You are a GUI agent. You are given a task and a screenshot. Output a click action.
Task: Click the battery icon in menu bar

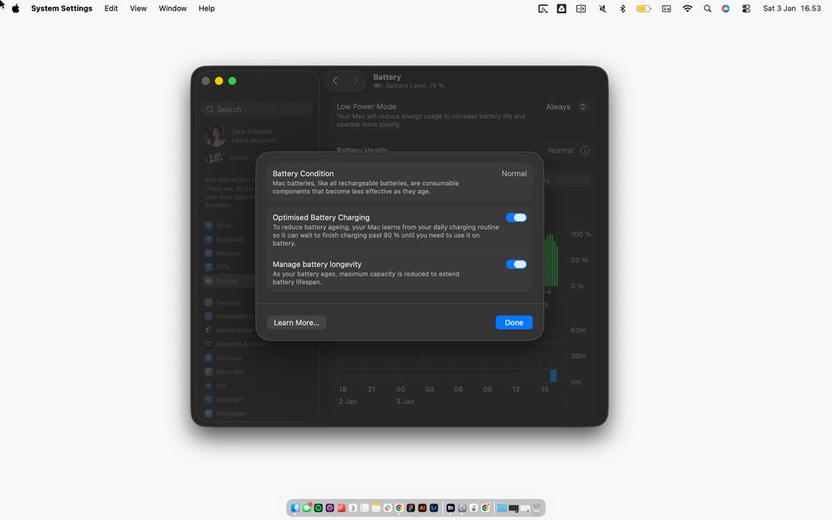tap(644, 9)
